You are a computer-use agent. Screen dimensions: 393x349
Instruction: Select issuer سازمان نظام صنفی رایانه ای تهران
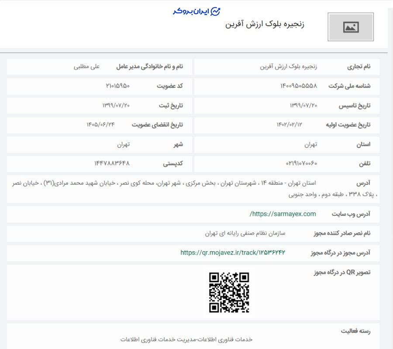245,233
